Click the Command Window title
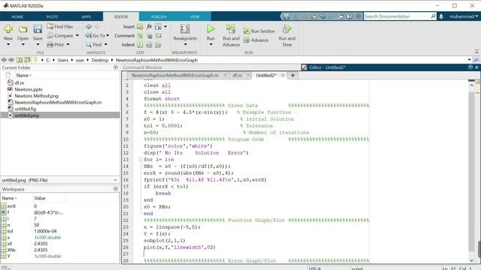This screenshot has height=270, width=481. pyautogui.click(x=142, y=67)
